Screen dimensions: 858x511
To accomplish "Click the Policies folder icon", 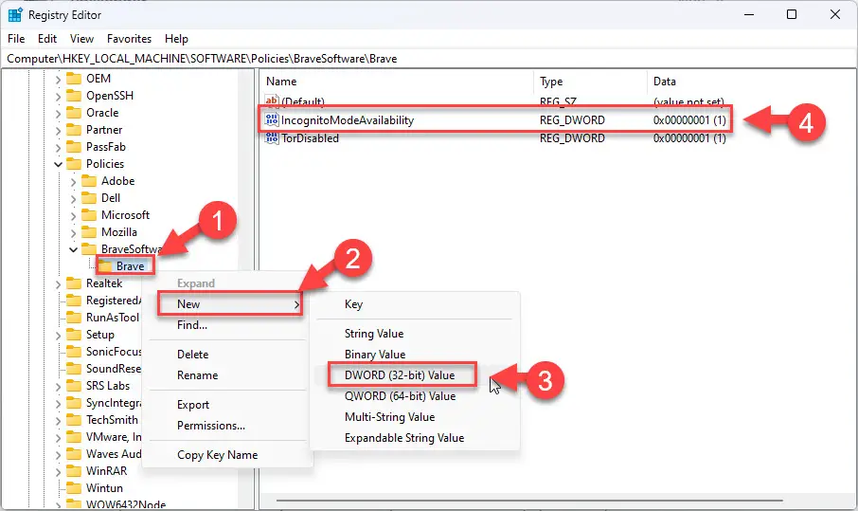I will [73, 164].
